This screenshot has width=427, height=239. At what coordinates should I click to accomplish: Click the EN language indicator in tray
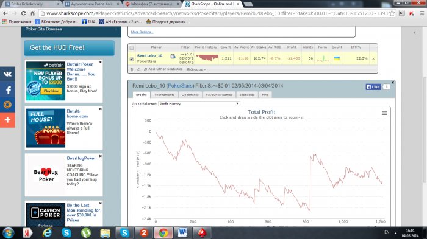pyautogui.click(x=387, y=232)
